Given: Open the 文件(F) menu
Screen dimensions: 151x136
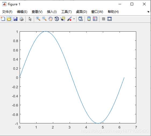Looking at the screenshot, I should click(x=7, y=12).
